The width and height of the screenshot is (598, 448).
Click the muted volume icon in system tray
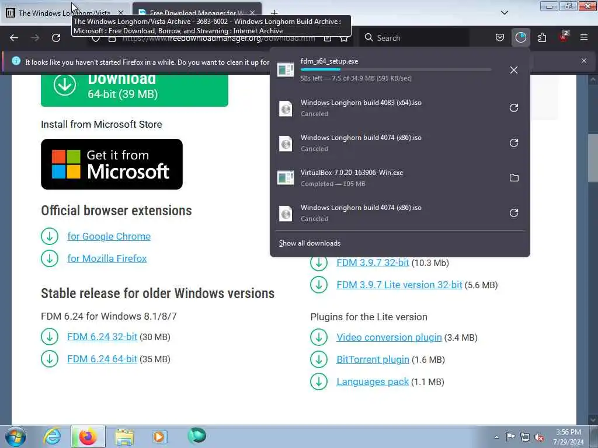coord(540,437)
